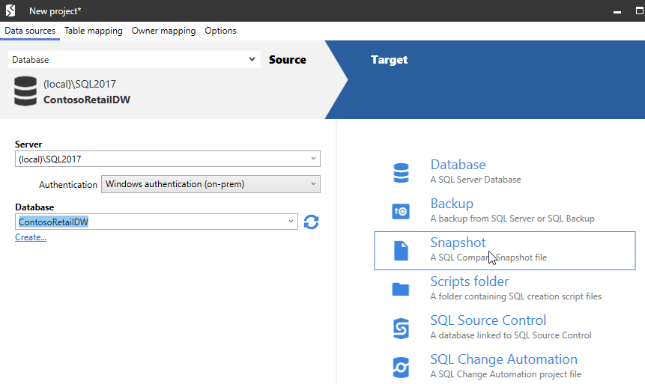Image resolution: width=645 pixels, height=384 pixels.
Task: Choose the SQL Change Automation icon
Action: (x=401, y=368)
